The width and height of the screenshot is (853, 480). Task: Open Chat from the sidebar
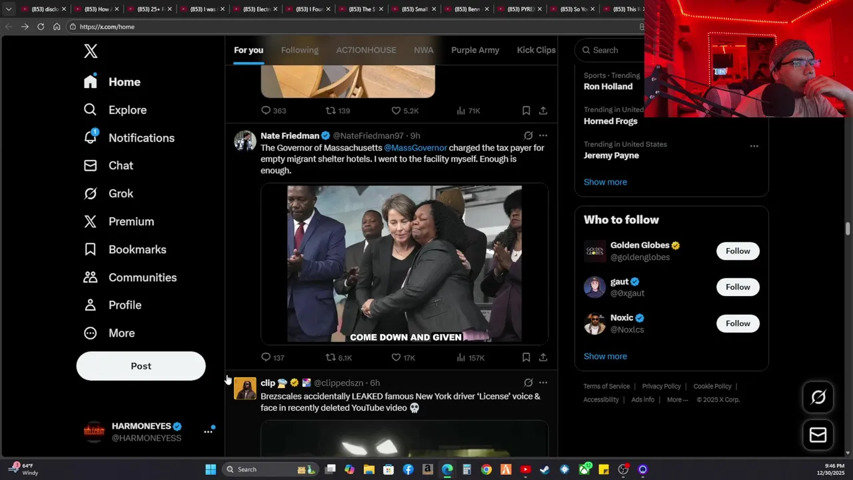click(x=108, y=165)
